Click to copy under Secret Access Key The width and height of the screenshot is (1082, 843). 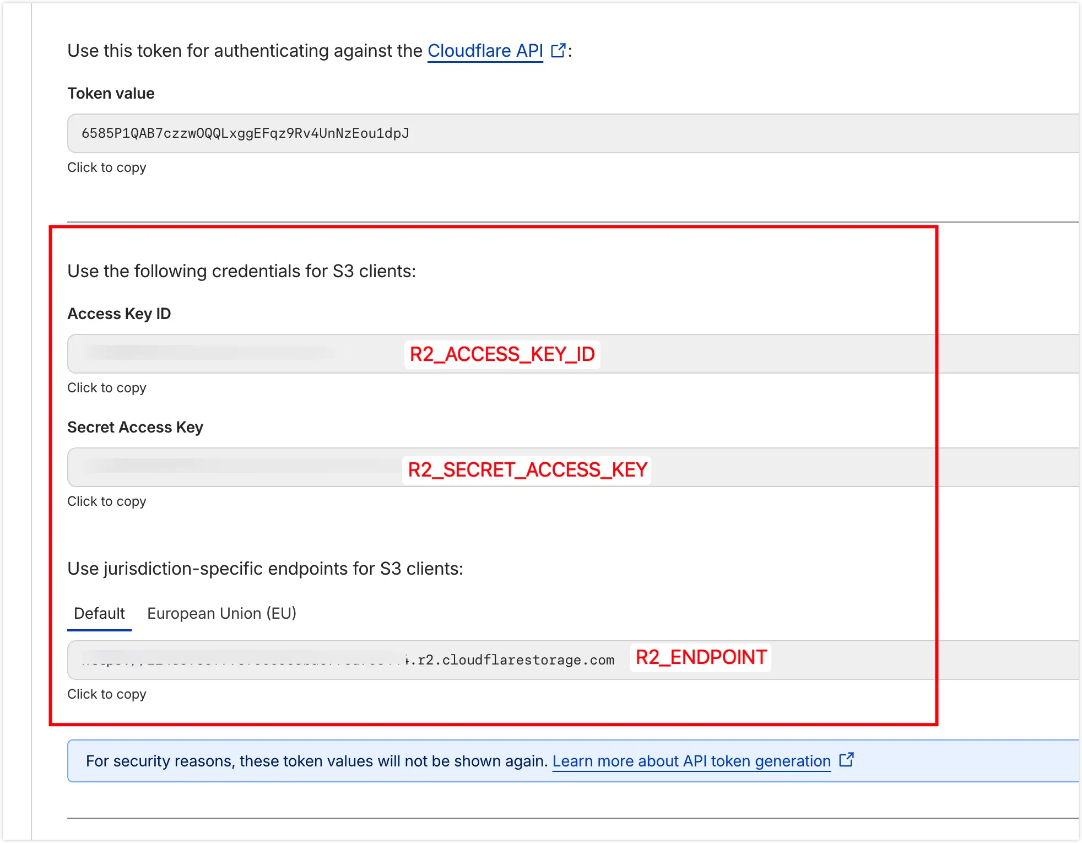[107, 501]
